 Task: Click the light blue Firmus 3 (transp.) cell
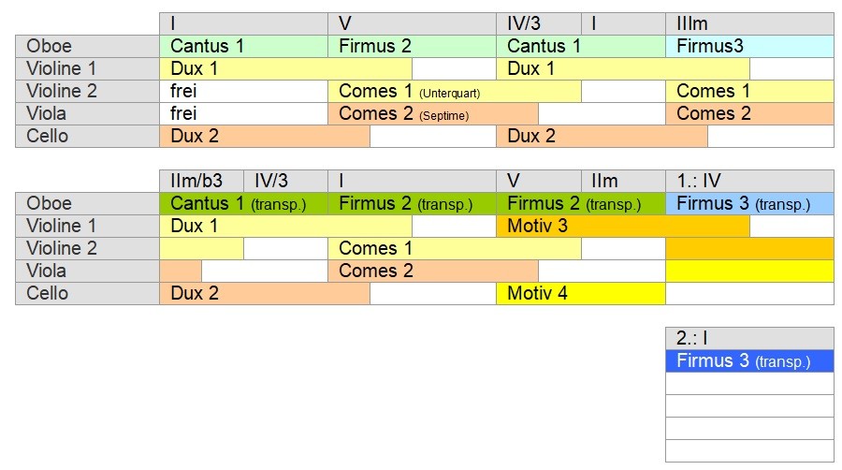pos(748,203)
